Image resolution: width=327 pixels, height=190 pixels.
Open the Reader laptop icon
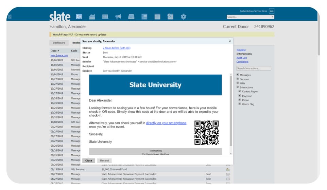point(105,17)
